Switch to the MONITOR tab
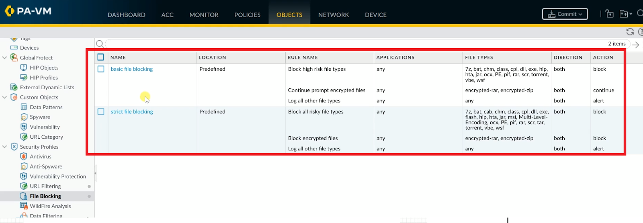This screenshot has height=223, width=643. pos(204,15)
